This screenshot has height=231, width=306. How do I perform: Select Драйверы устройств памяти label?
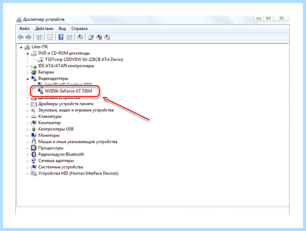(x=66, y=104)
